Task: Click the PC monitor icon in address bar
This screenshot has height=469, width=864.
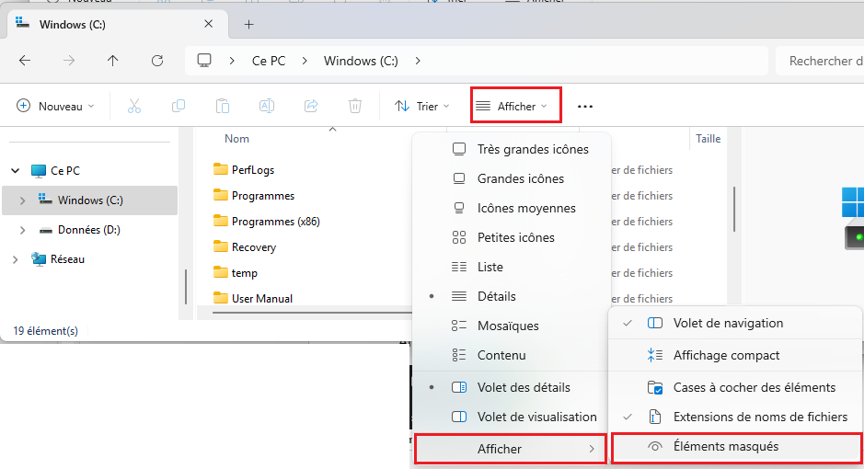Action: pyautogui.click(x=204, y=61)
